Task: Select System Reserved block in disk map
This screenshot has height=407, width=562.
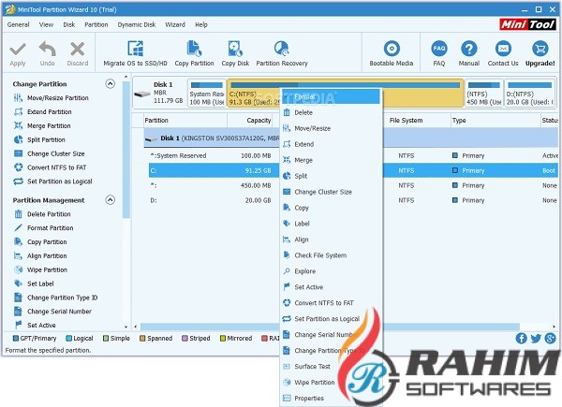Action: (x=206, y=93)
